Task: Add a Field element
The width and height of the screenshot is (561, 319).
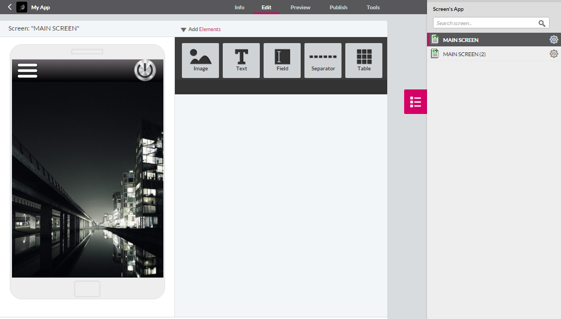Action: pos(282,61)
